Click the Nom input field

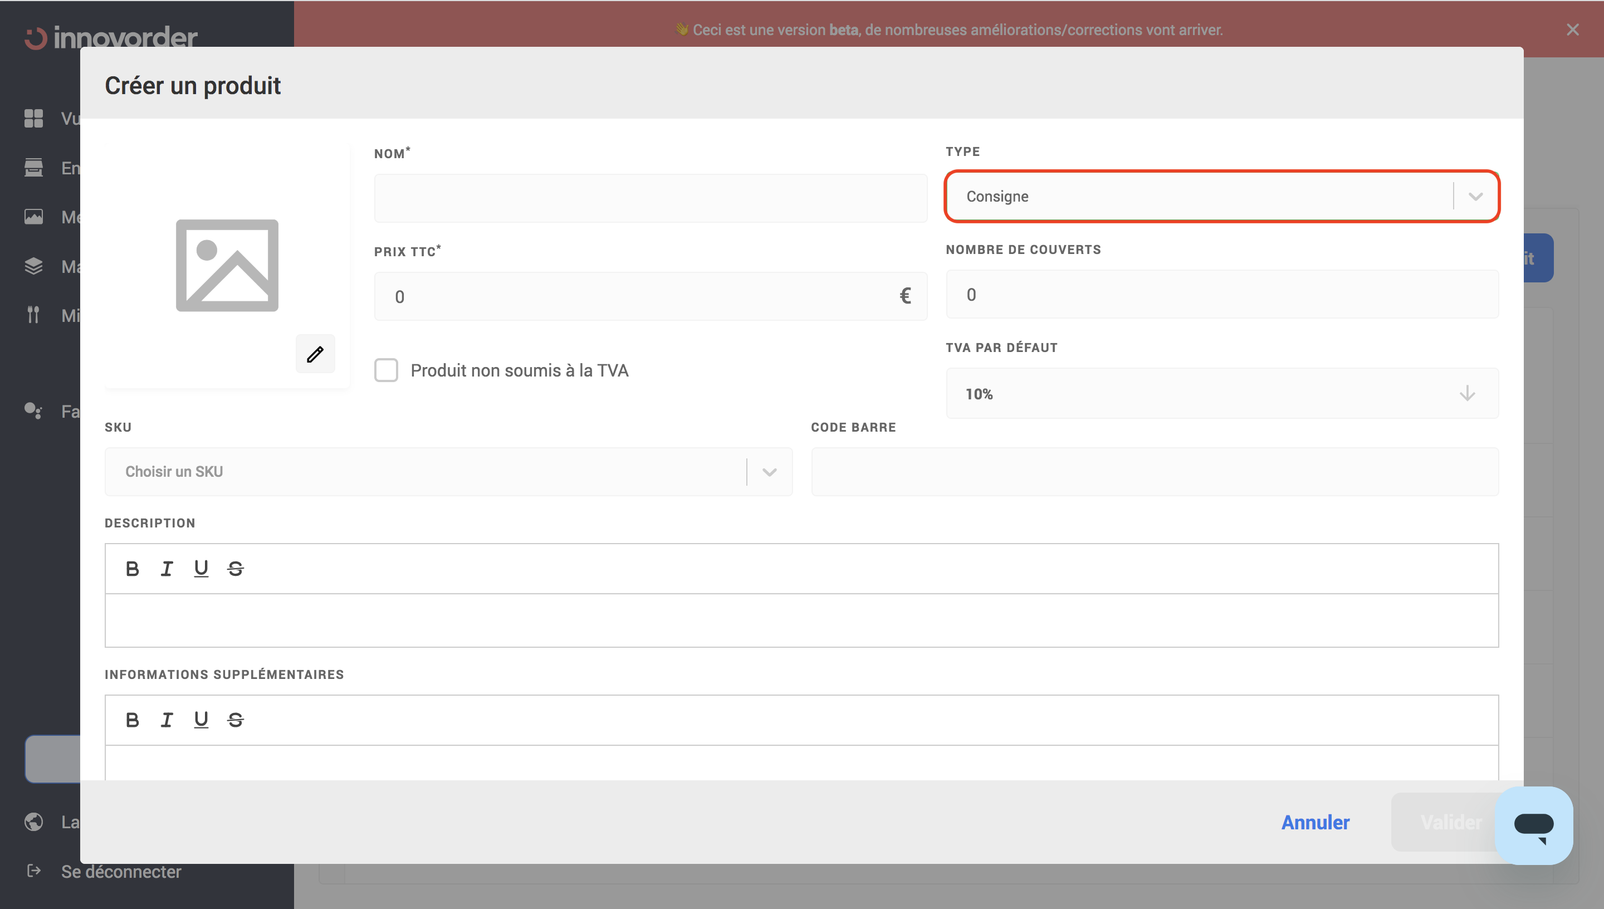pyautogui.click(x=651, y=198)
